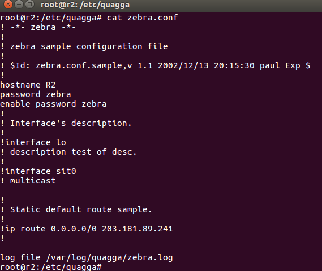Maximize the terminal window

30,5
